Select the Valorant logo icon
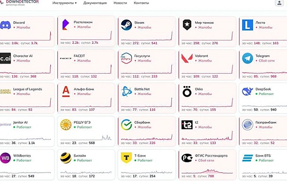This screenshot has height=181, width=287. click(187, 58)
